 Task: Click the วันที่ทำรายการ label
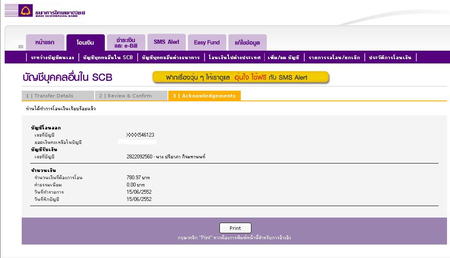(49, 192)
